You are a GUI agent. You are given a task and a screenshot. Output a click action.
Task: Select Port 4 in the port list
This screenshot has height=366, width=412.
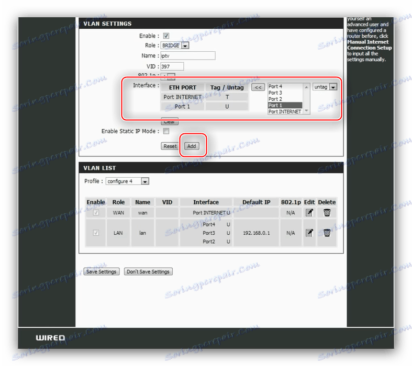coord(285,86)
